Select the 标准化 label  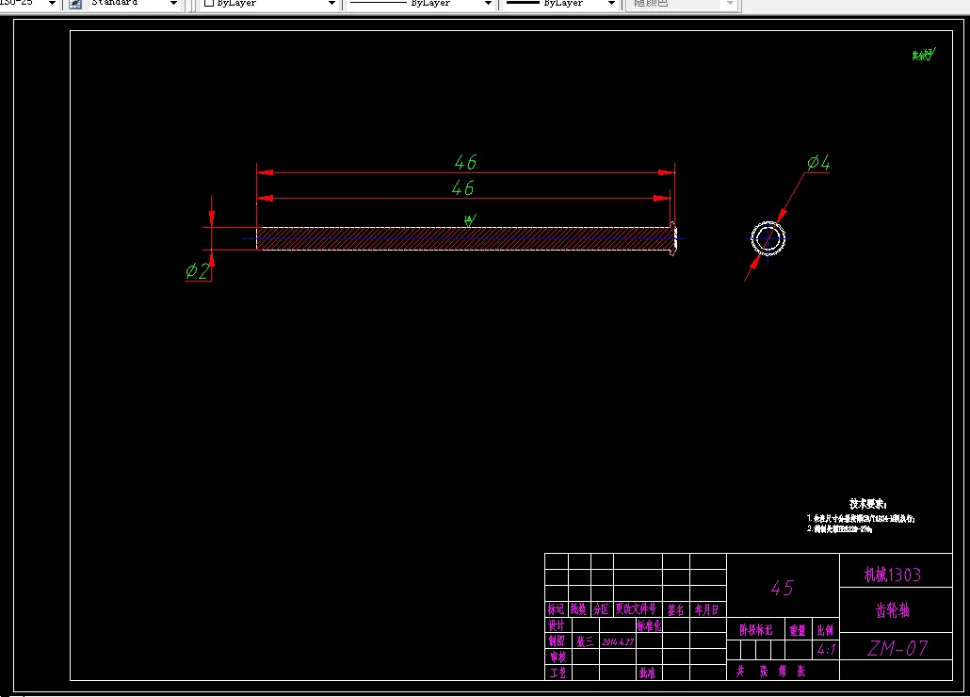click(649, 625)
